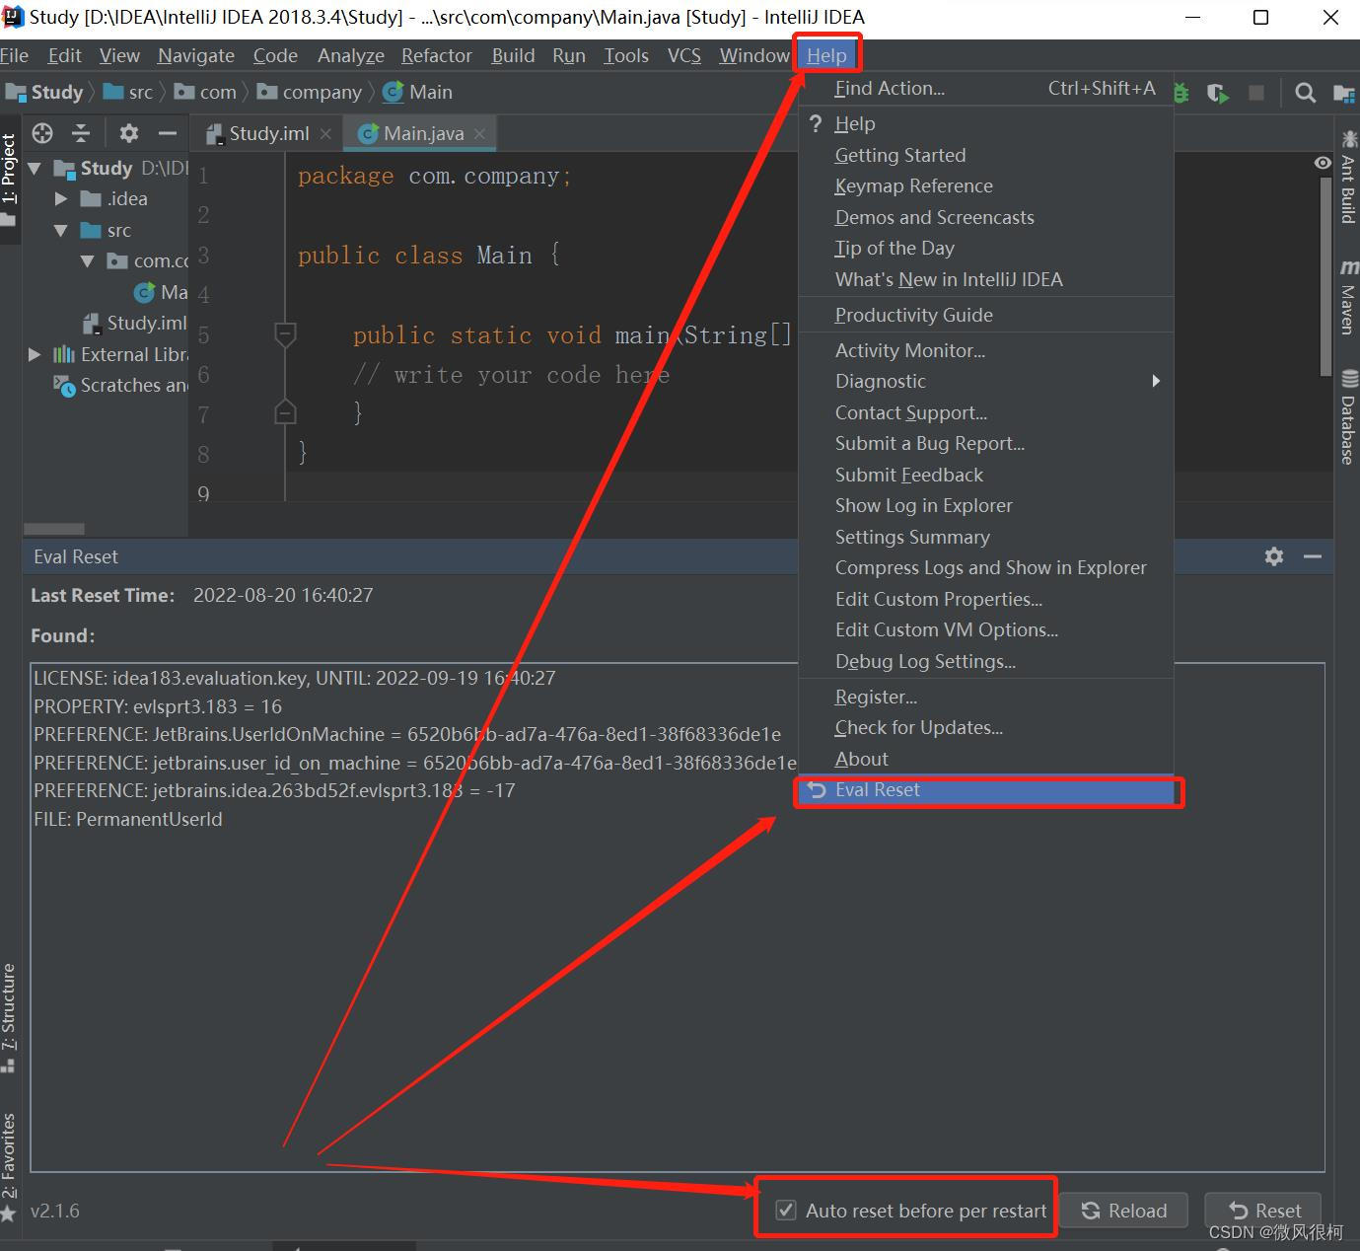
Task: Select Scratches and Consoles tree item
Action: (x=121, y=385)
